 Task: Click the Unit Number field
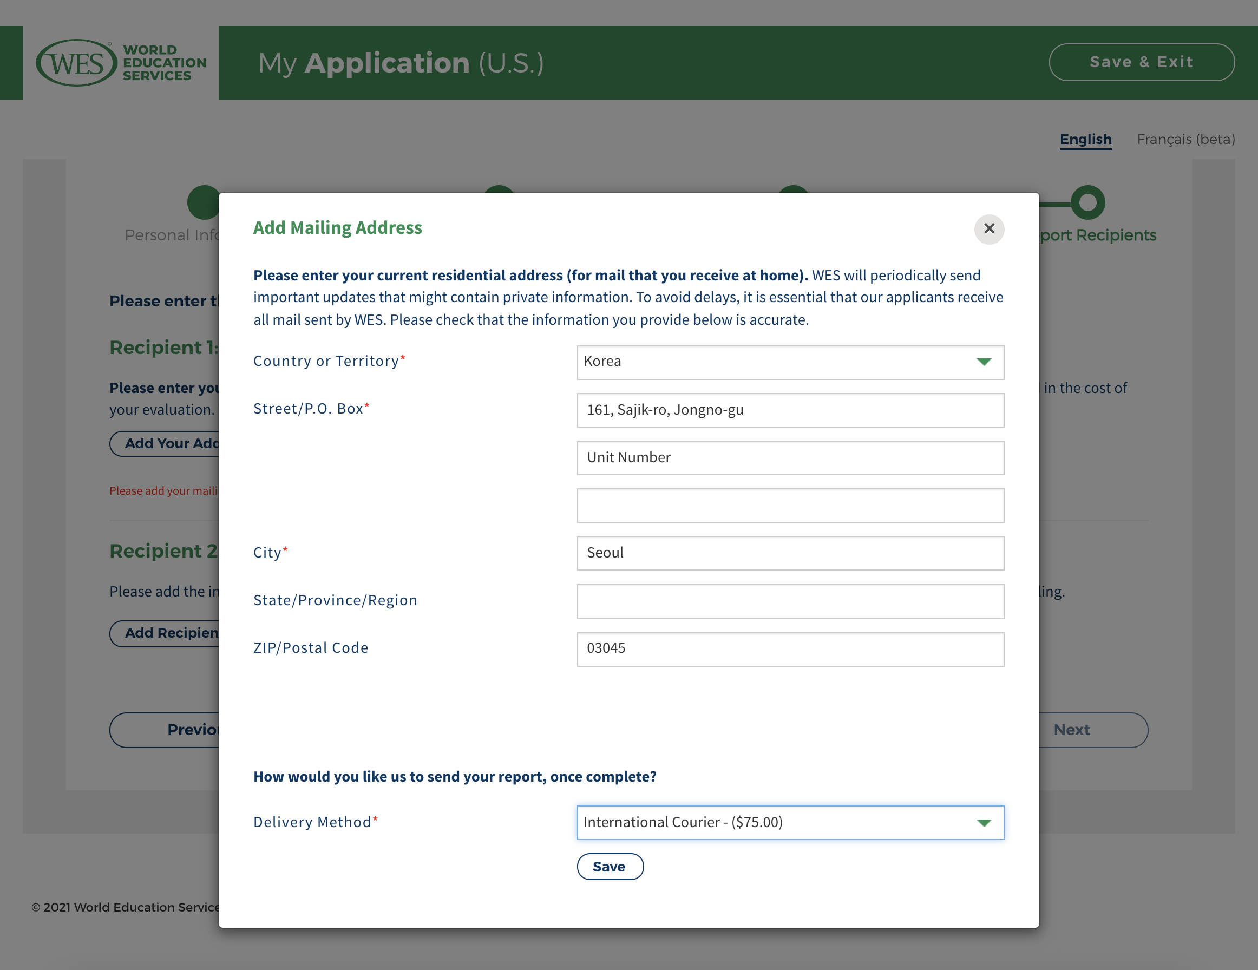coord(789,458)
